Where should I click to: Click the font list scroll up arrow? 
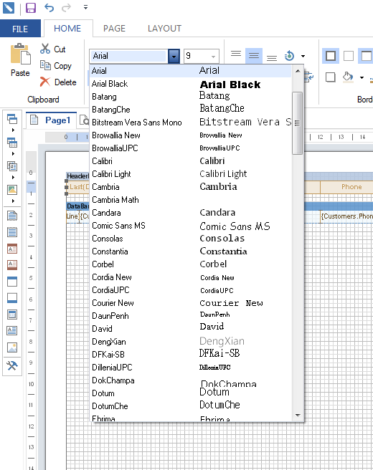coord(298,71)
